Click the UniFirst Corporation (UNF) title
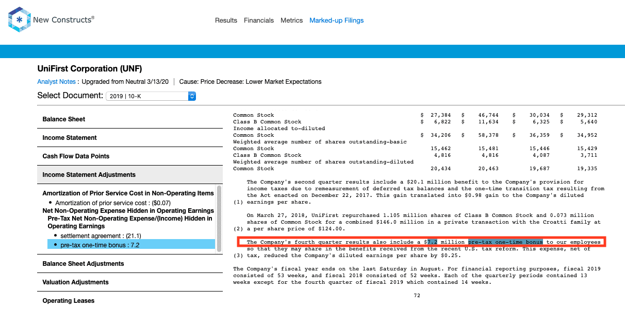The height and width of the screenshot is (309, 625). pos(90,69)
